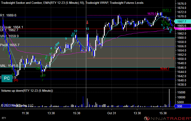
Task: Click the 1676.0 price axis label
Action: click(x=182, y=4)
